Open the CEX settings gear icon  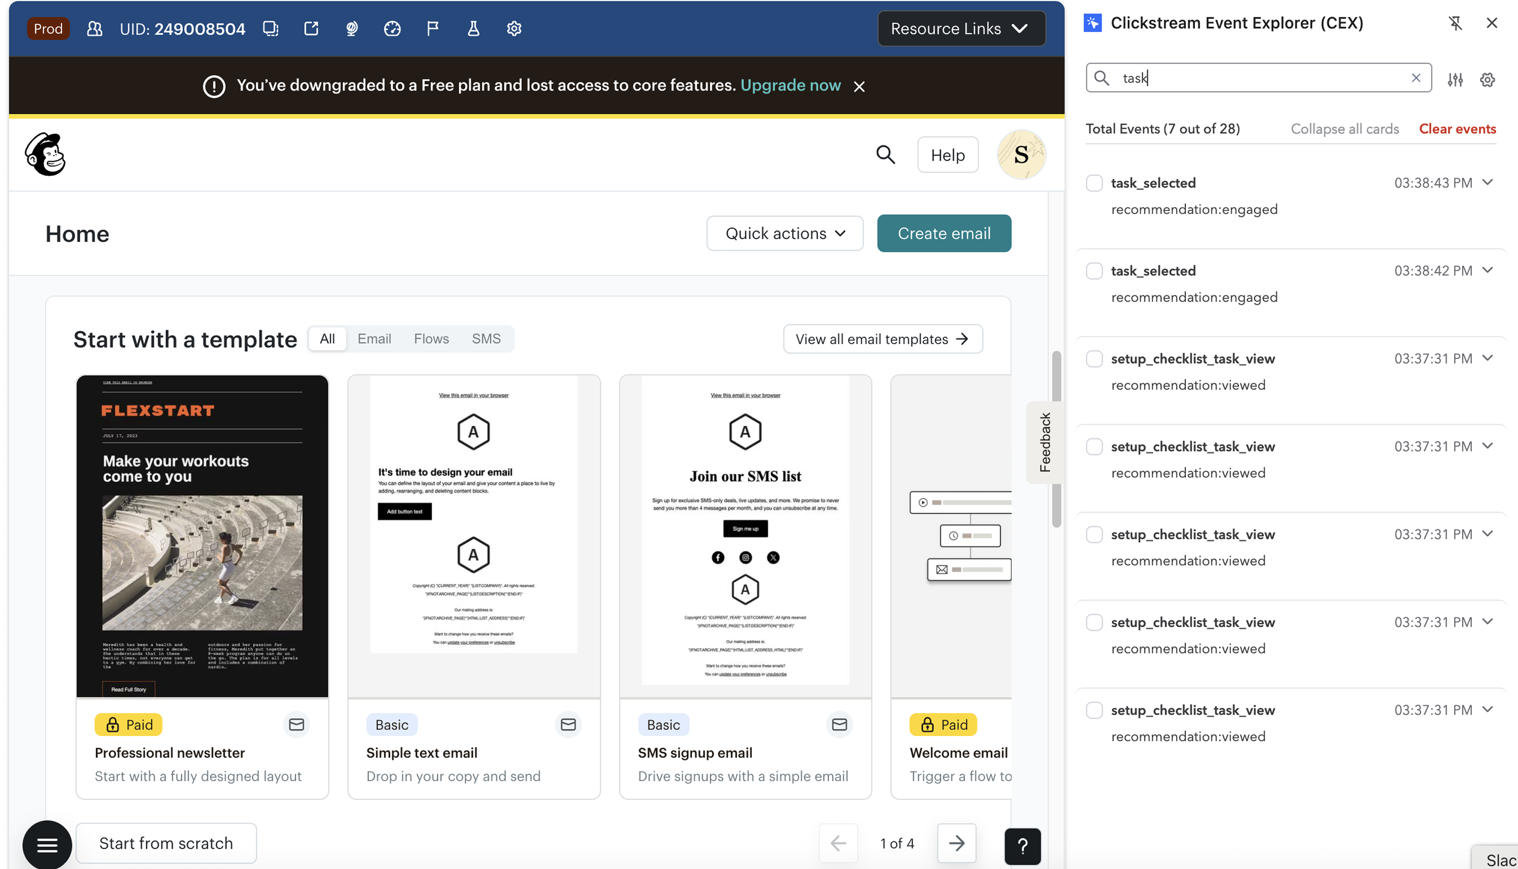pos(1488,79)
